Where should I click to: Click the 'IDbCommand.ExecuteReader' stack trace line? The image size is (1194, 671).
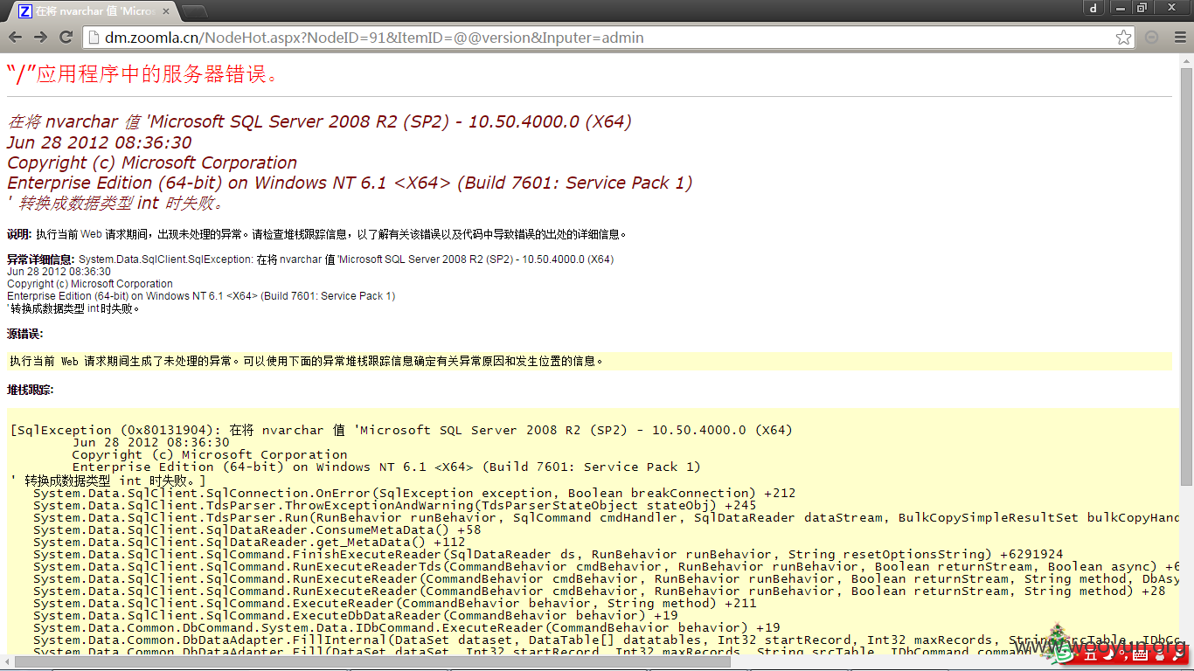pos(406,627)
